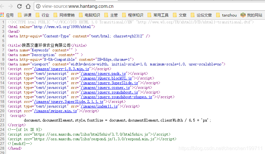Open the tanzhou bookmark folder
The image size is (265, 154).
click(x=226, y=15)
